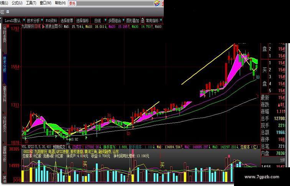Image resolution: width=290 pixels, height=186 pixels.
Task: Click the 总额 row in quote panel
Action: [273, 132]
